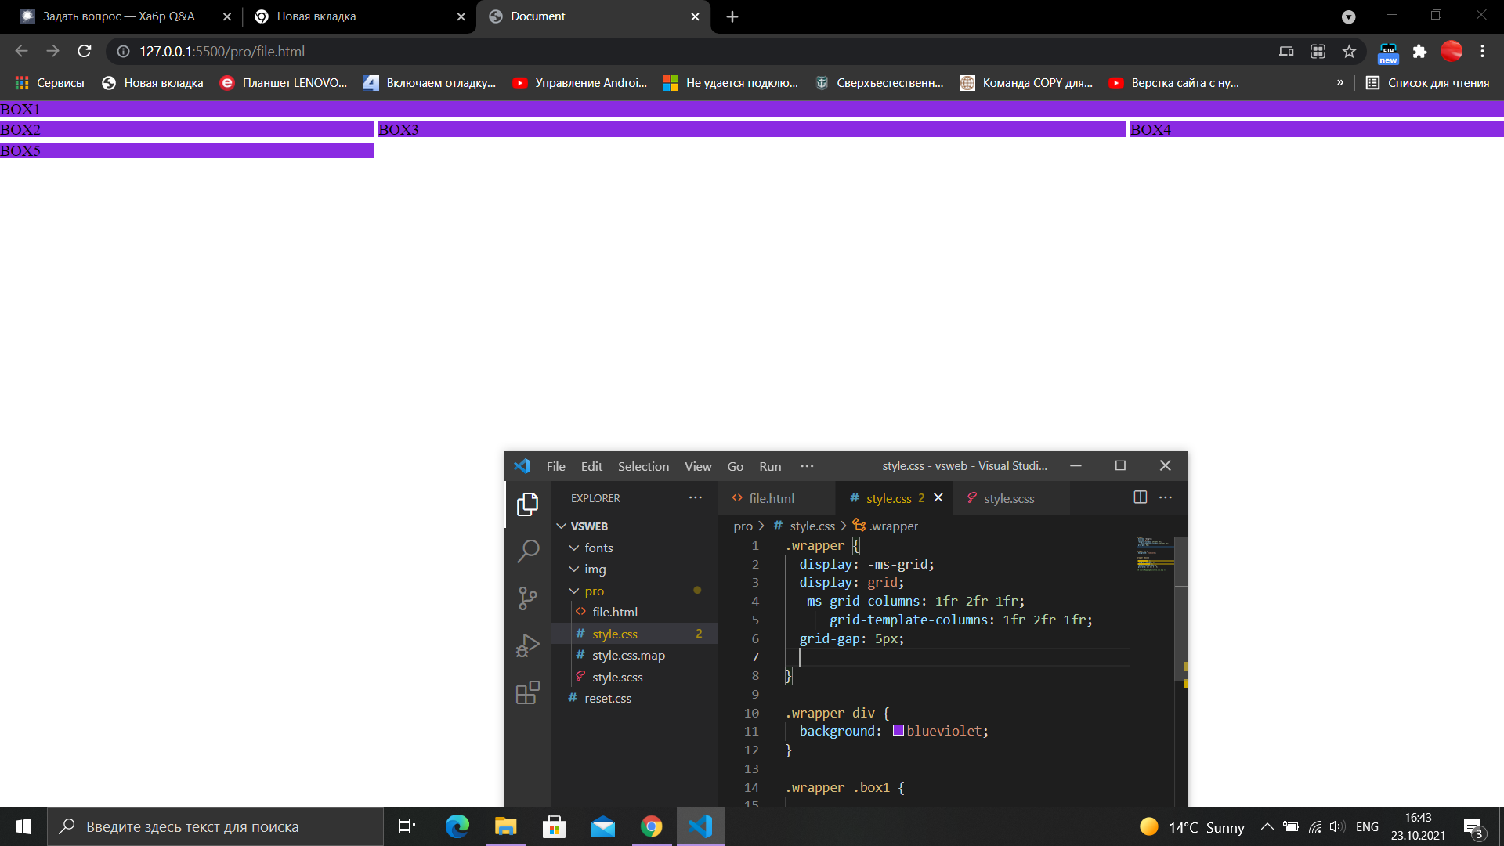Show hidden VS Code menu items via ellipsis
The width and height of the screenshot is (1504, 846).
[x=807, y=466]
